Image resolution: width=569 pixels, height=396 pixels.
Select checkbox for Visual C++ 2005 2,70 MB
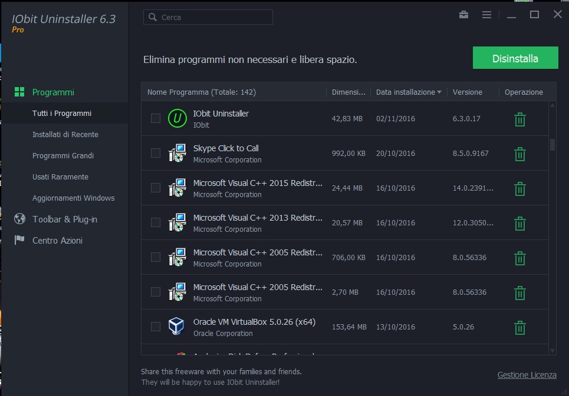tap(155, 292)
